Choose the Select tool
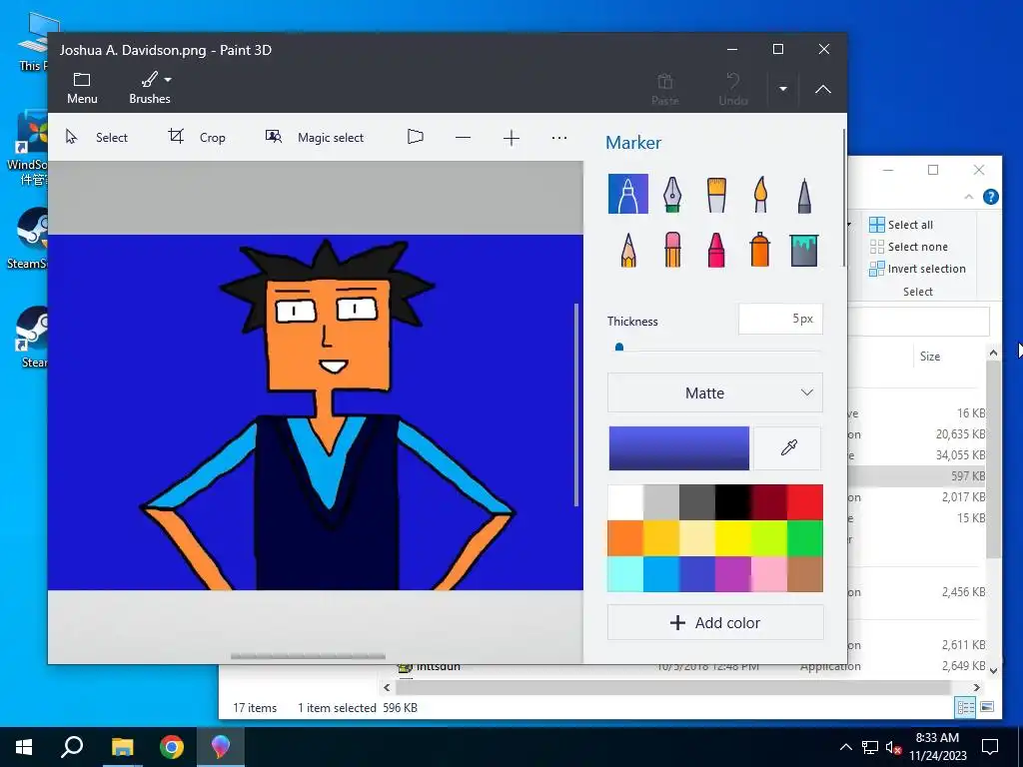Screen dimensions: 1023x767 97,137
